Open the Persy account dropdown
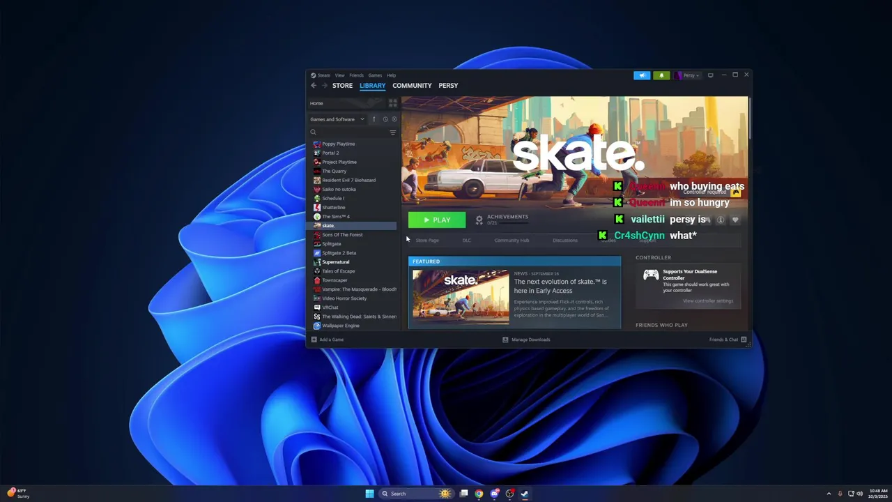Screen dimensions: 892x502 point(687,75)
